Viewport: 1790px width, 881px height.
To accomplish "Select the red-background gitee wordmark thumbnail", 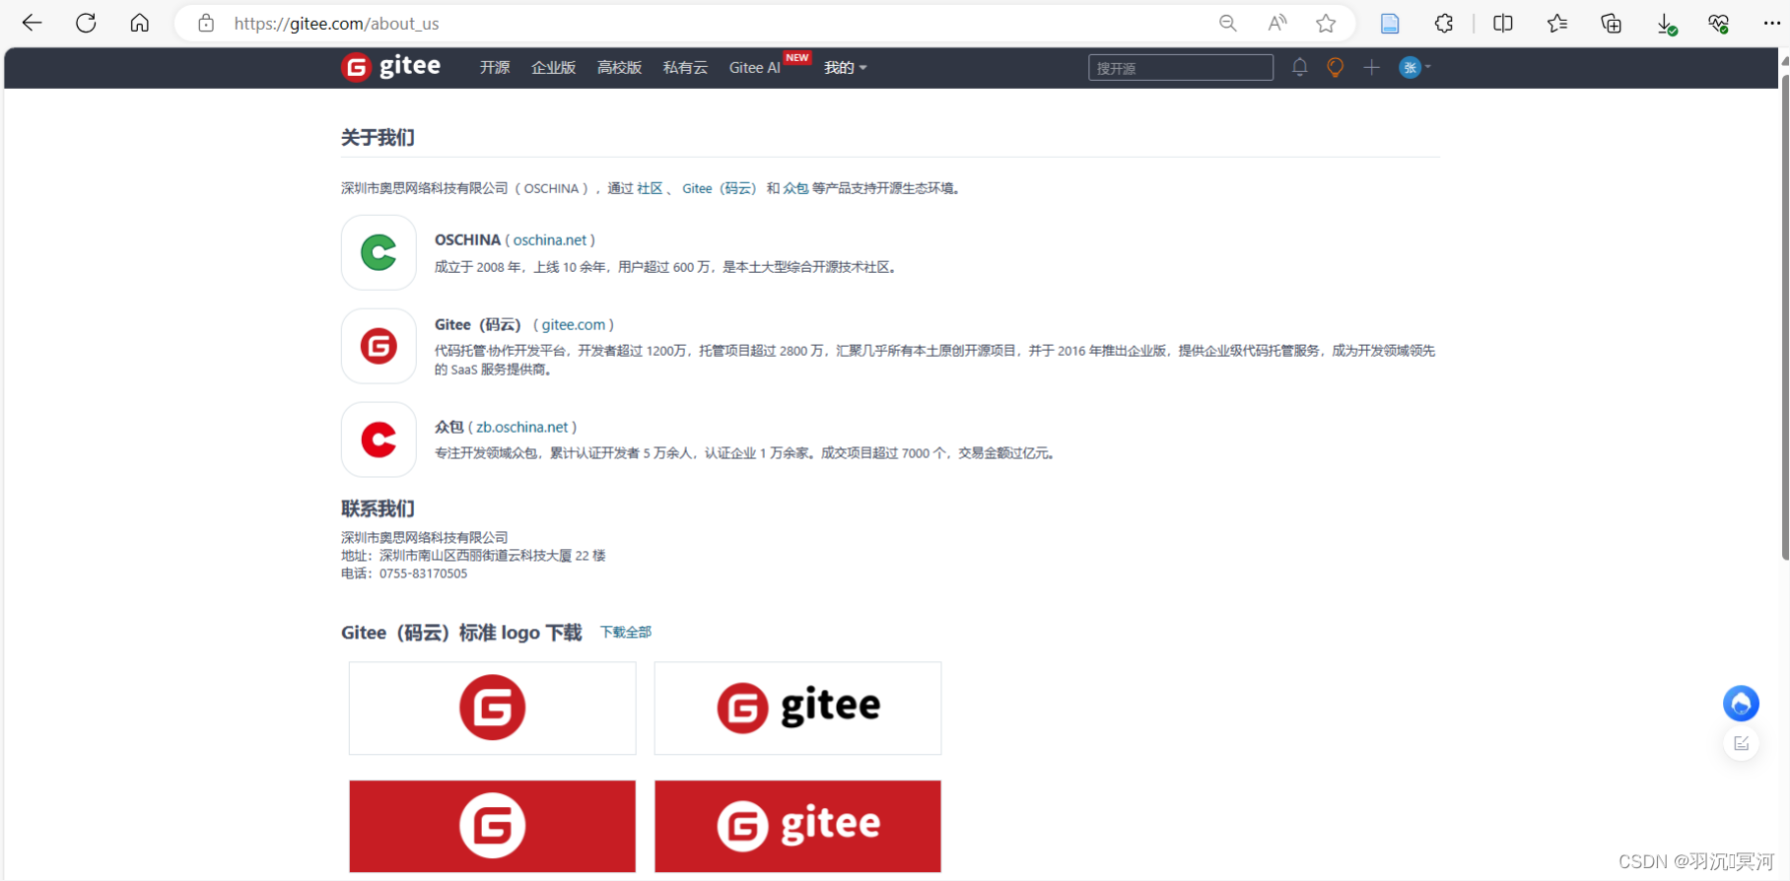I will (x=797, y=826).
